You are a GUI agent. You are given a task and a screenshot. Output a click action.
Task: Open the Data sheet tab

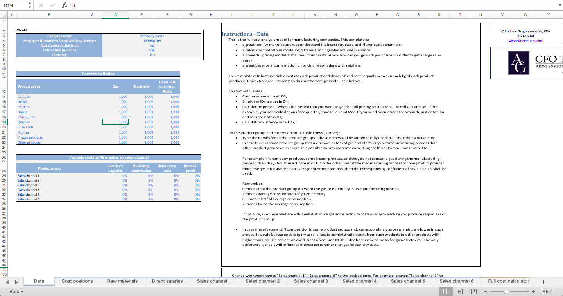(x=39, y=281)
